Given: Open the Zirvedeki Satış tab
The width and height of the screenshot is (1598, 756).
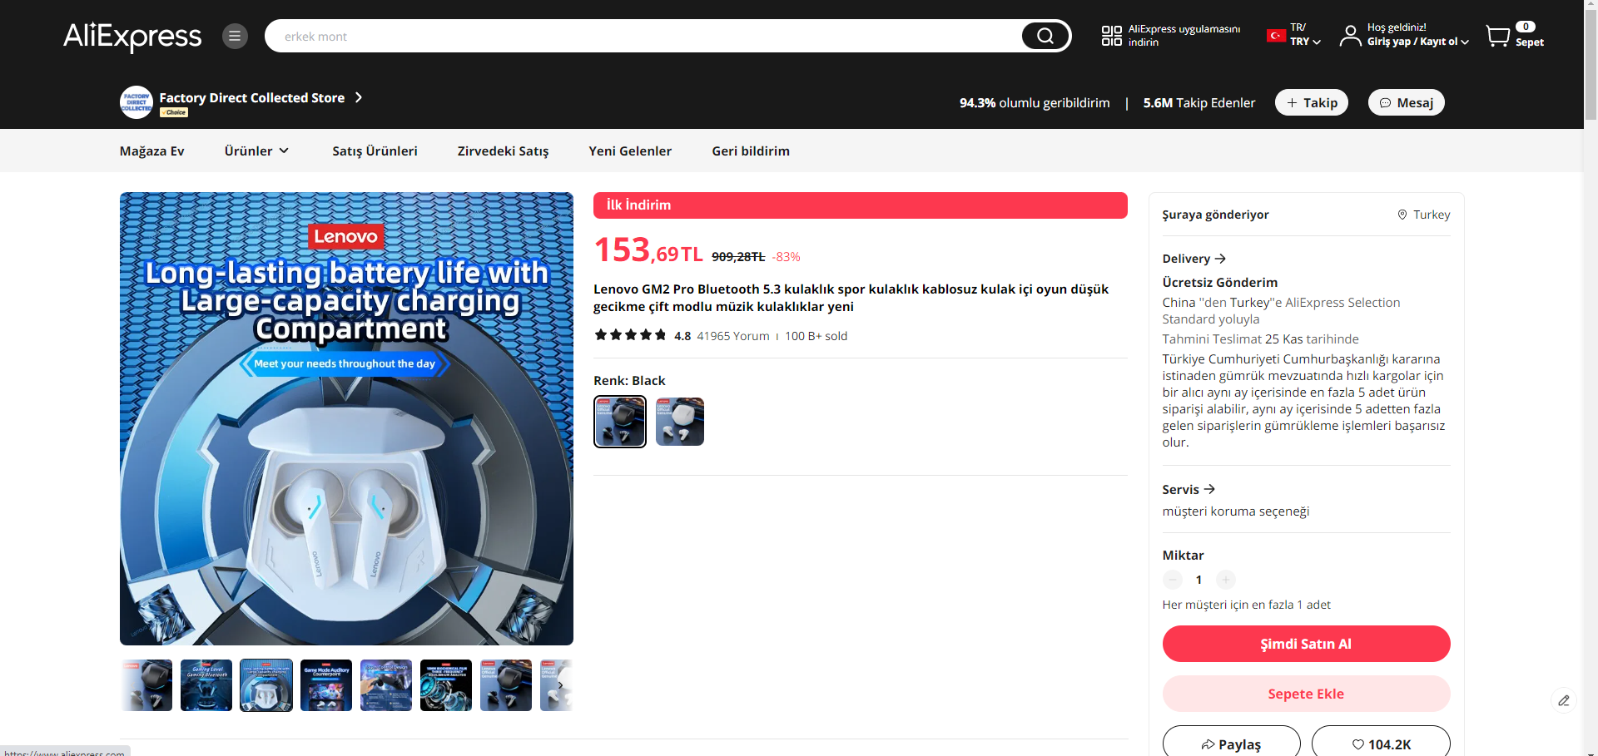Looking at the screenshot, I should 503,151.
